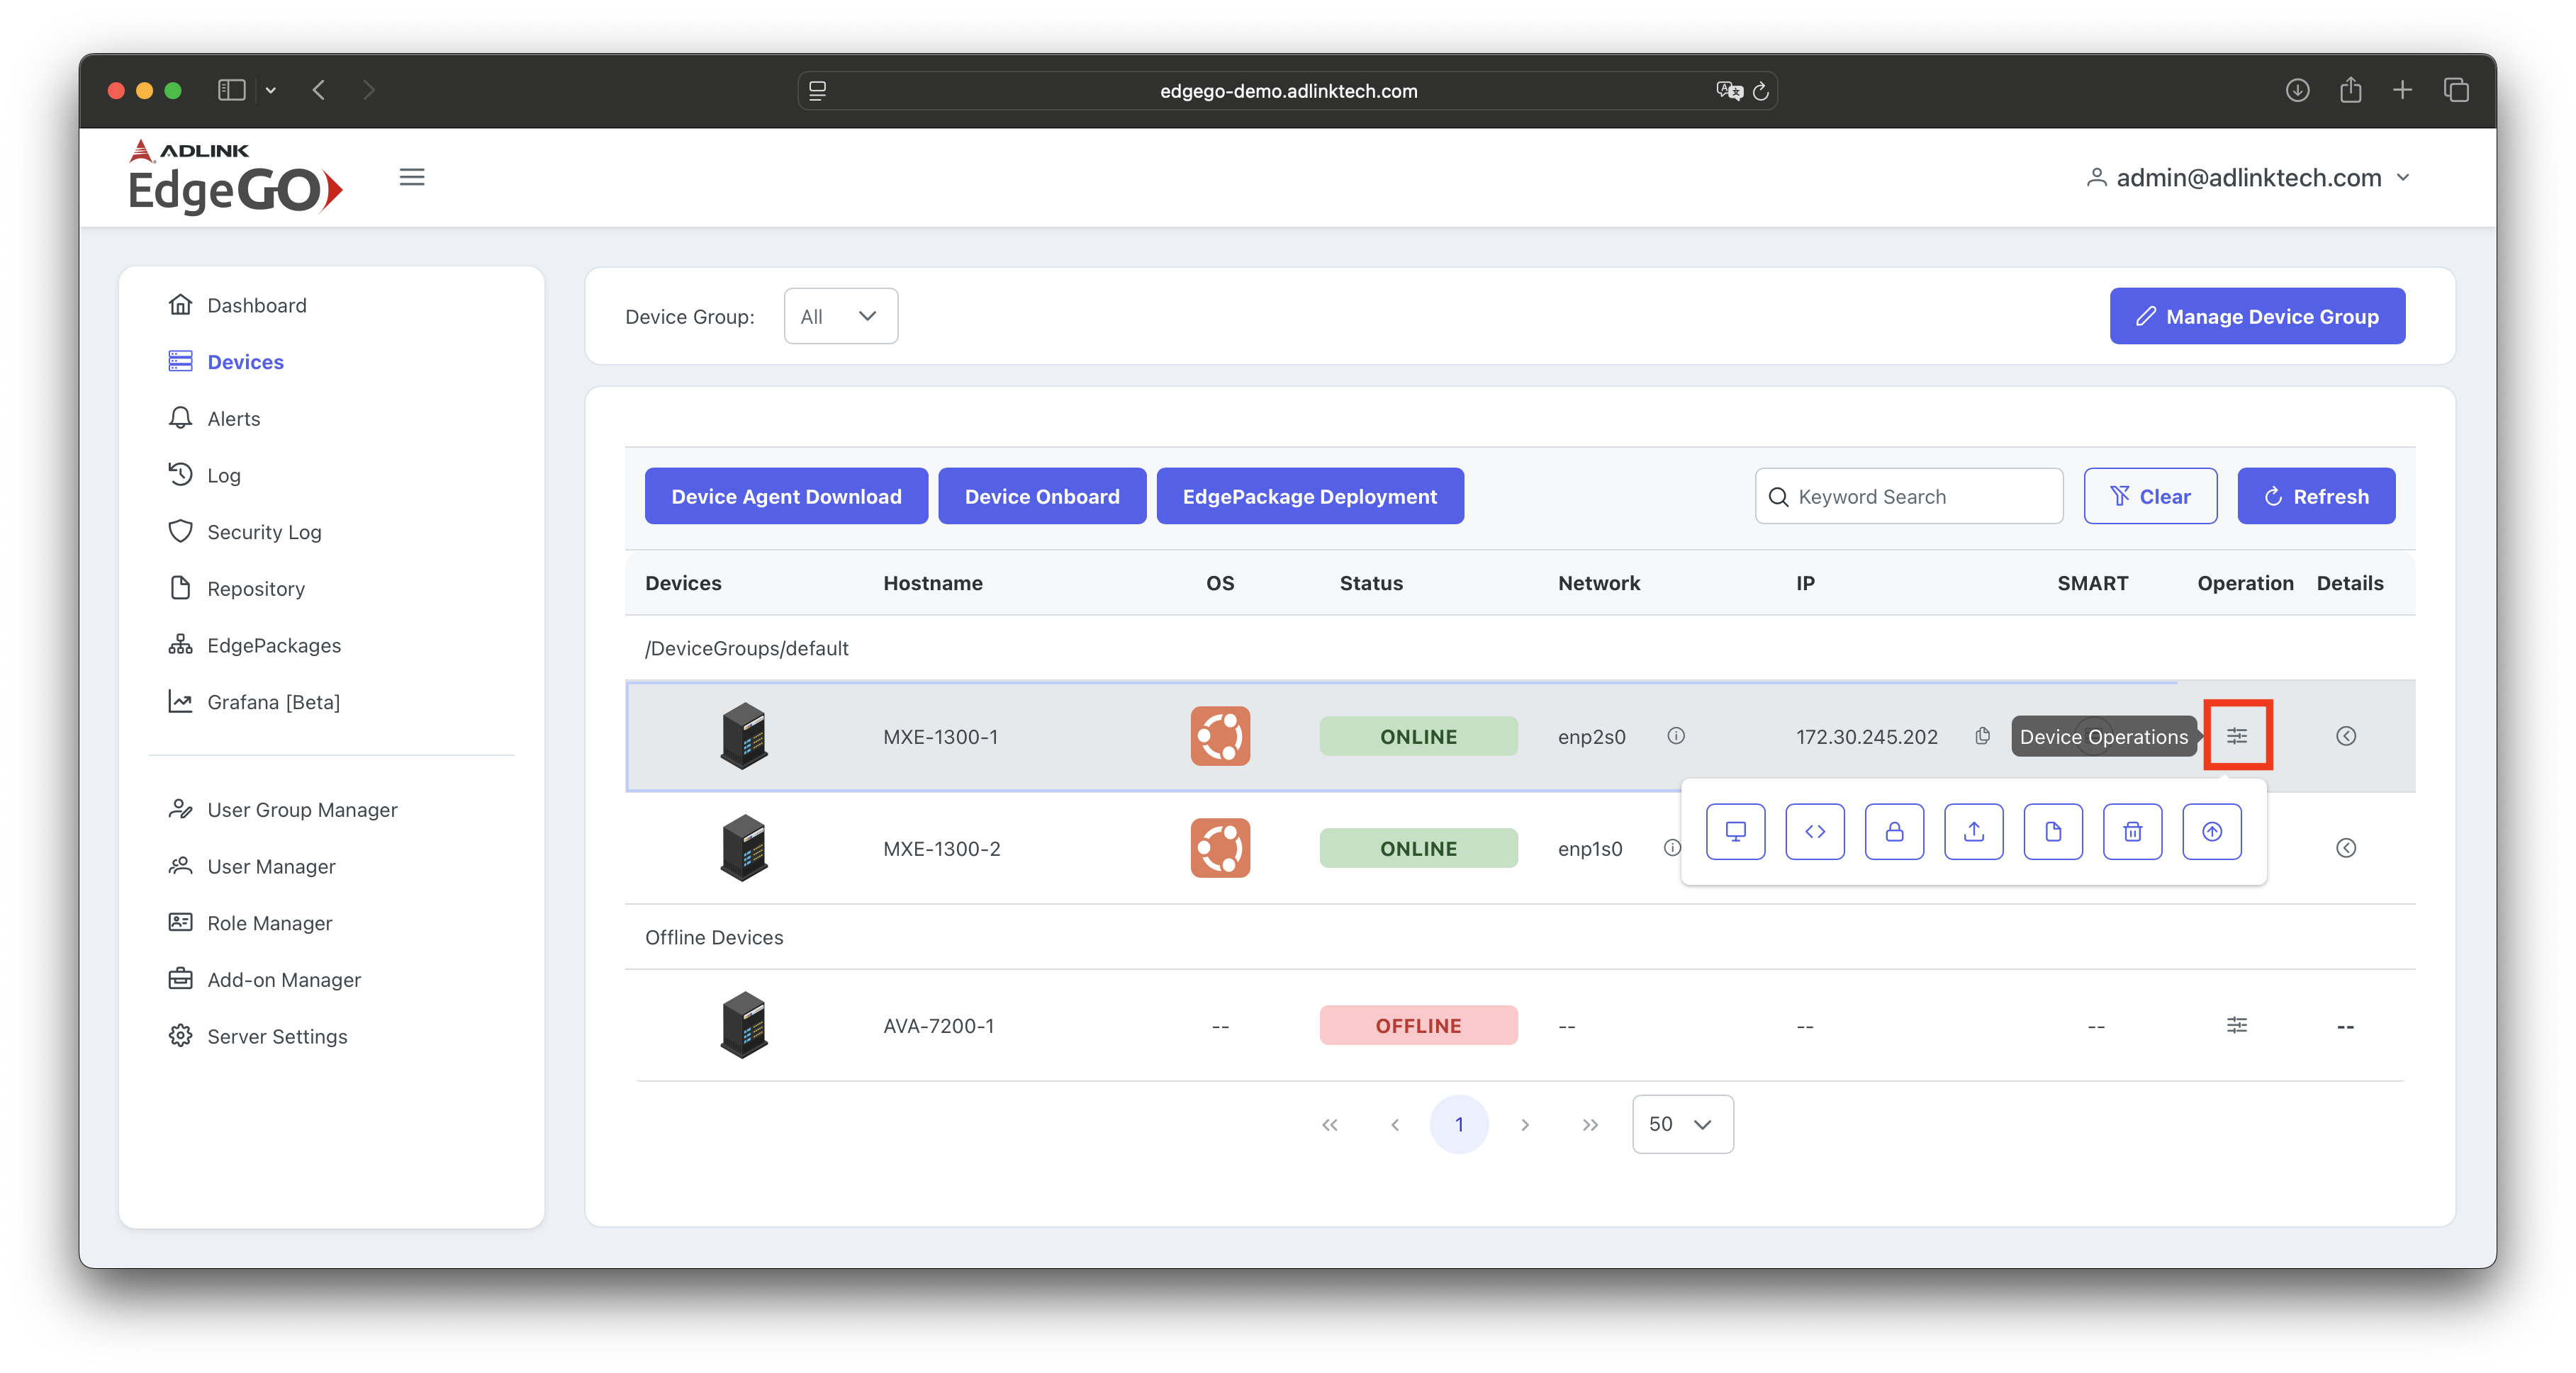Image resolution: width=2576 pixels, height=1373 pixels.
Task: Open details arrow for MXE-1300-1
Action: tap(2346, 737)
